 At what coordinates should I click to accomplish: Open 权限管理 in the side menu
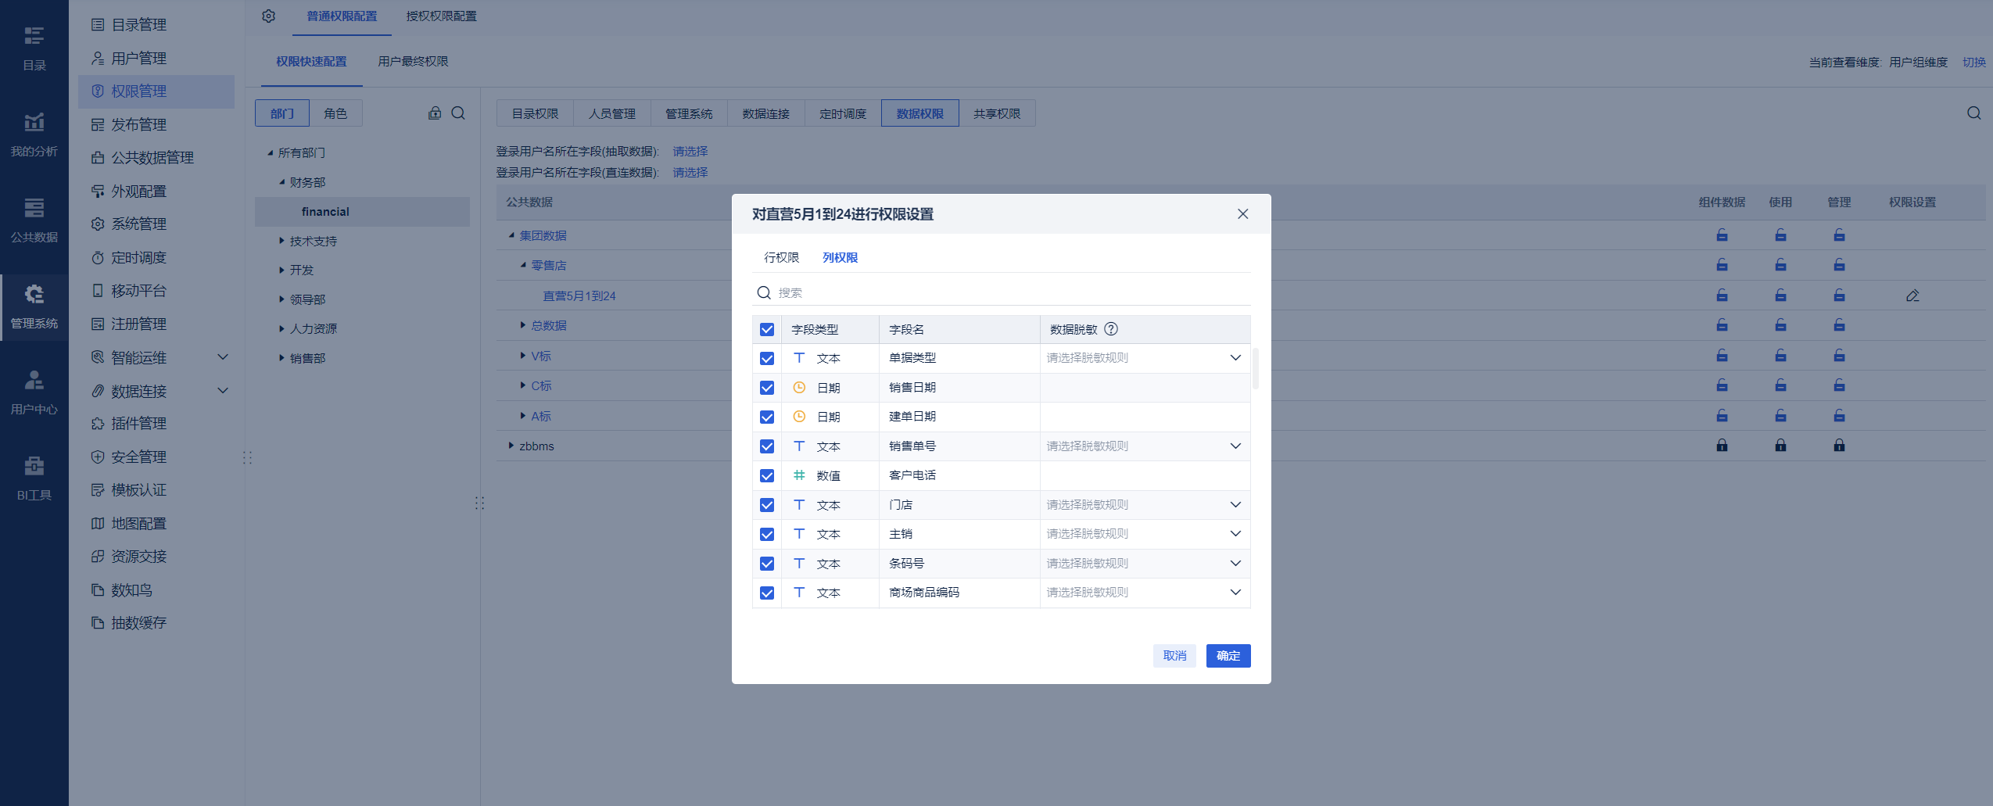point(156,91)
